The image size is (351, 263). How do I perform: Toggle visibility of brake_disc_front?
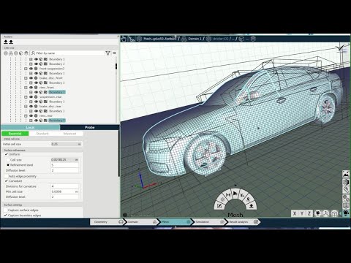coord(31,78)
